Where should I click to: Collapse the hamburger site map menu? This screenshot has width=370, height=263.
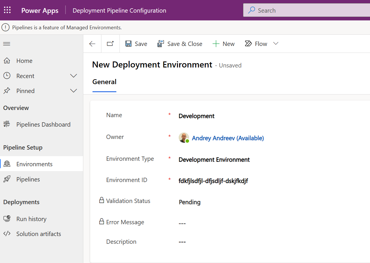7,44
